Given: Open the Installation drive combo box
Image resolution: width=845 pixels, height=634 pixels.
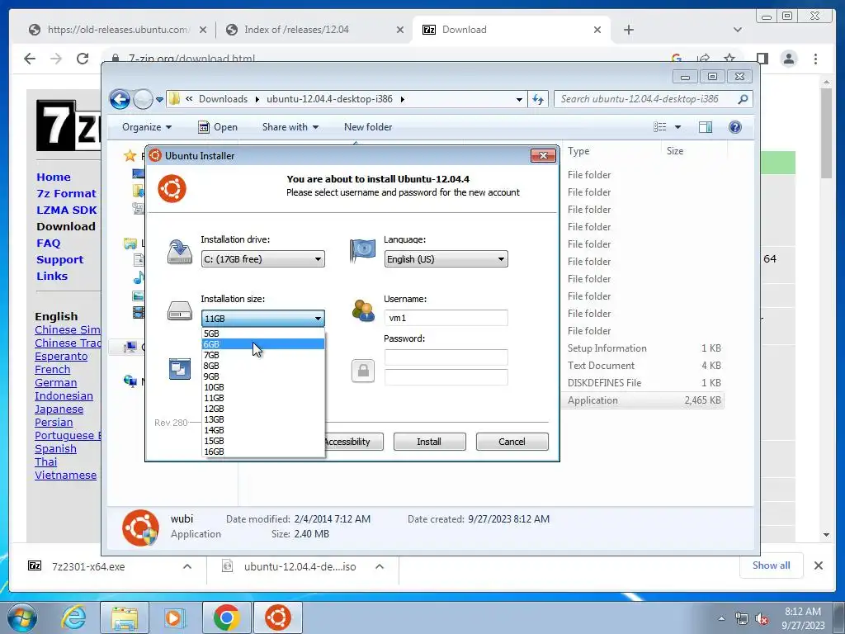Looking at the screenshot, I should [263, 259].
